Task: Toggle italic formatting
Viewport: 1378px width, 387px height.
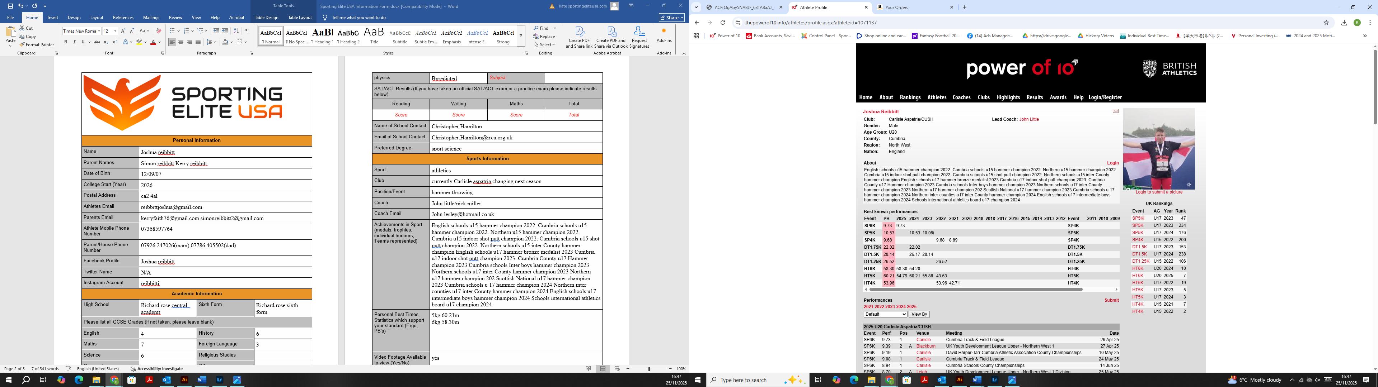Action: click(x=74, y=42)
